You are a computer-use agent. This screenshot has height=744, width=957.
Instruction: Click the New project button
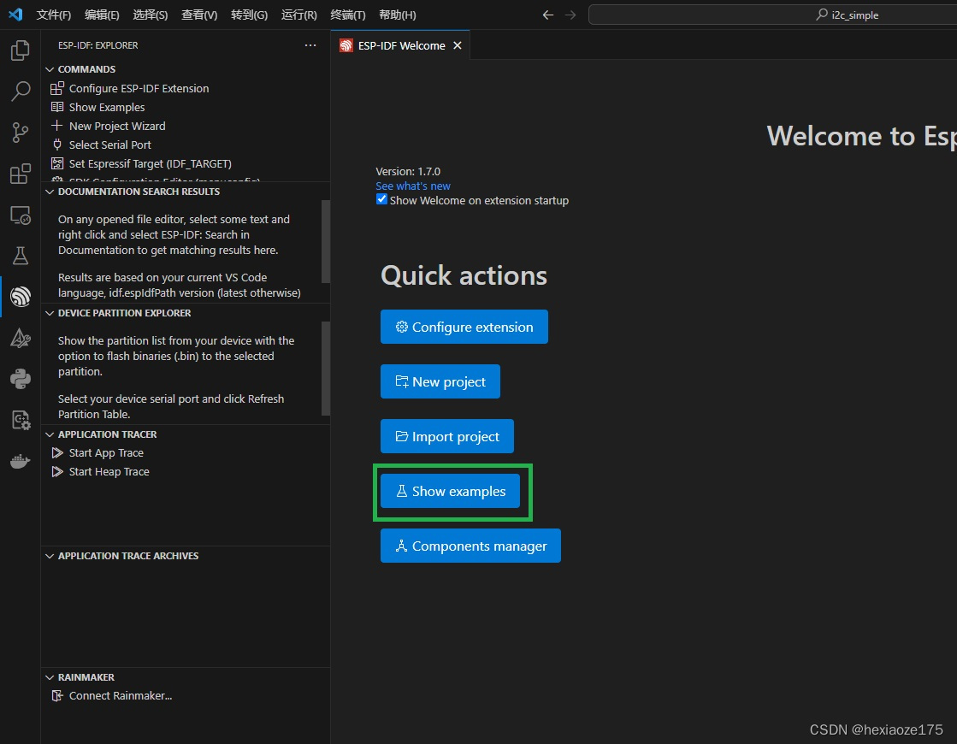click(440, 381)
